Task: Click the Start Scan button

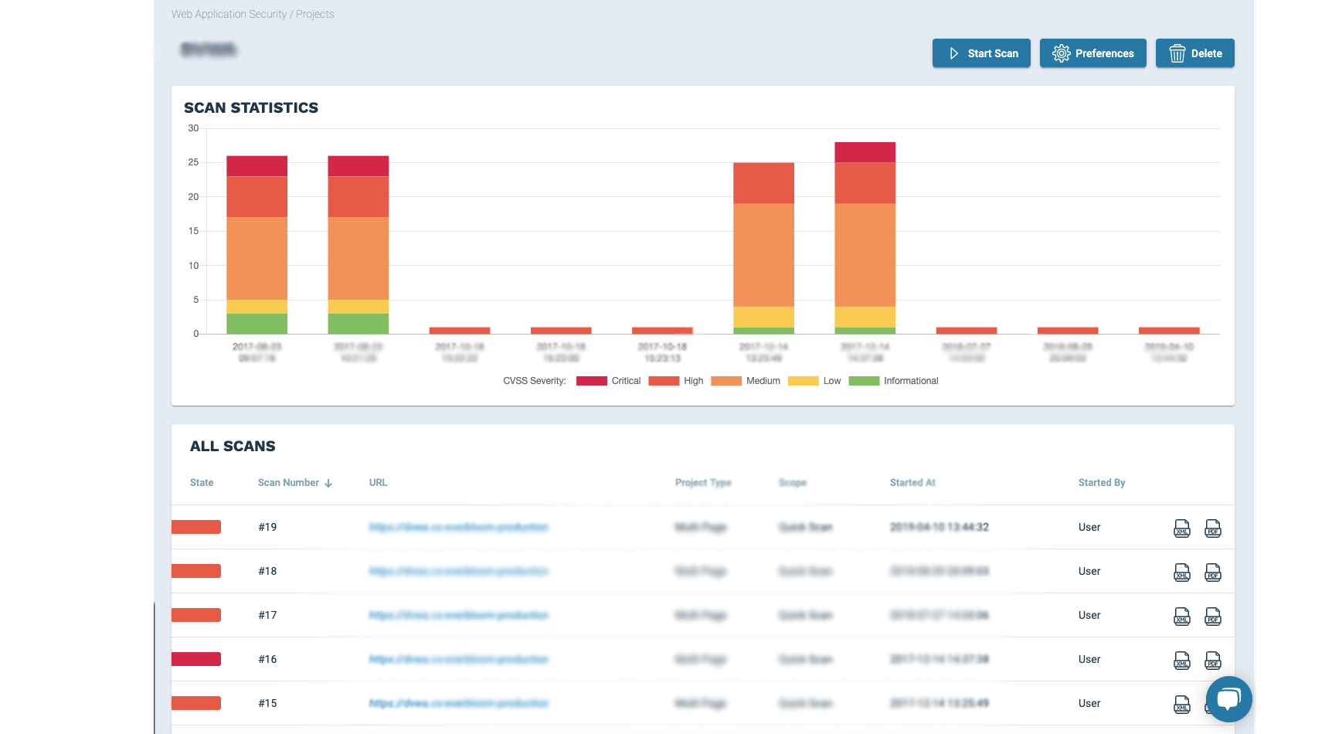Action: (981, 53)
